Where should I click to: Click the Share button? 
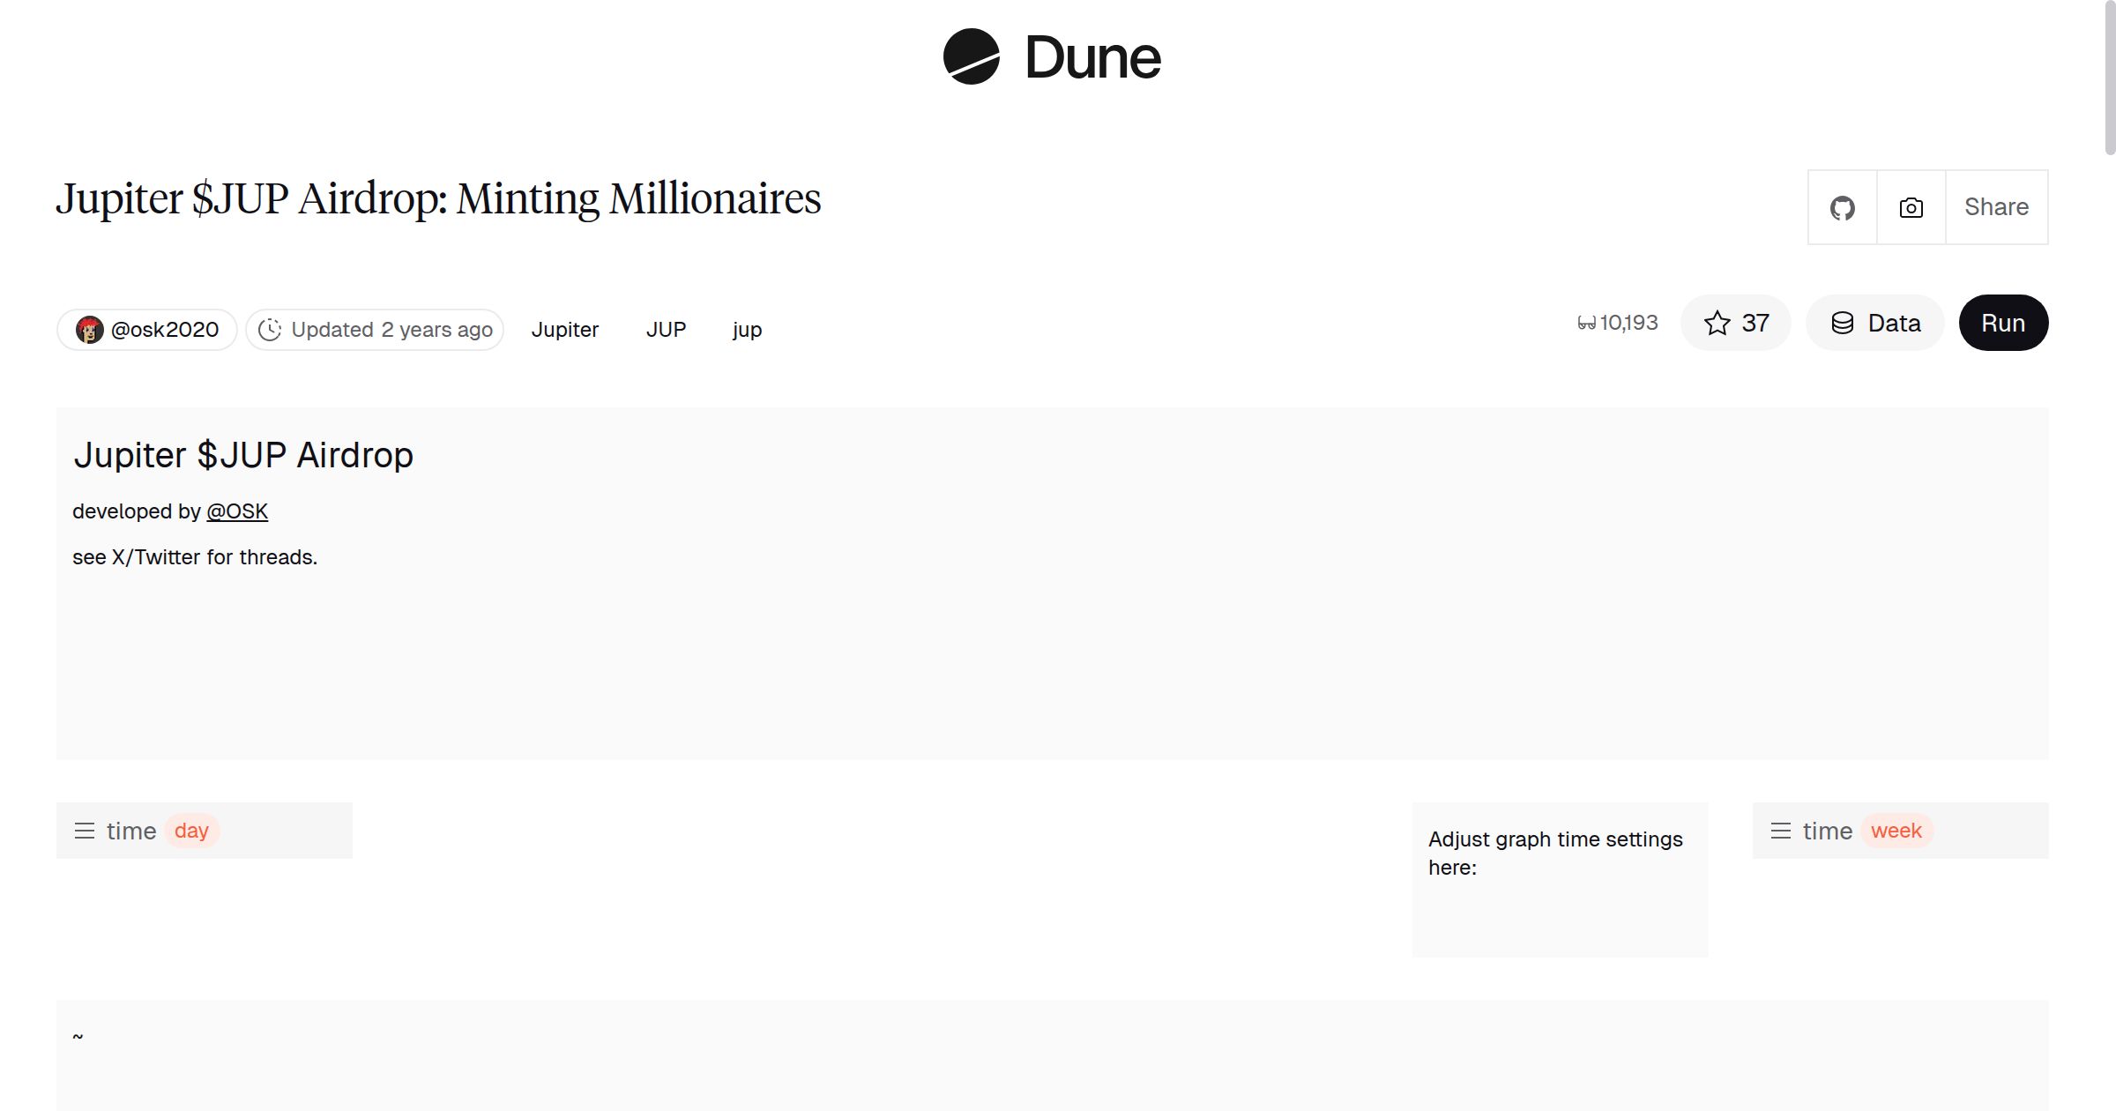coord(1996,207)
